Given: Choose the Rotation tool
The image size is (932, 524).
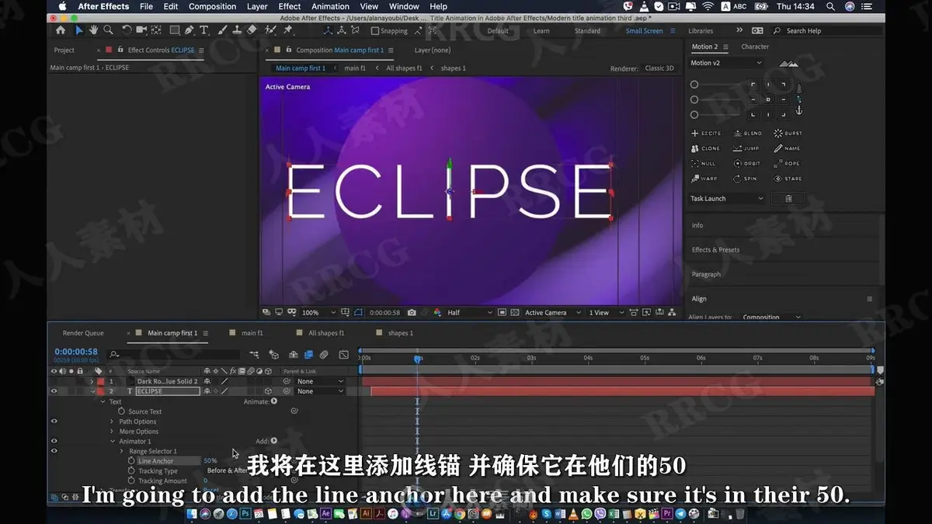Looking at the screenshot, I should [x=127, y=30].
